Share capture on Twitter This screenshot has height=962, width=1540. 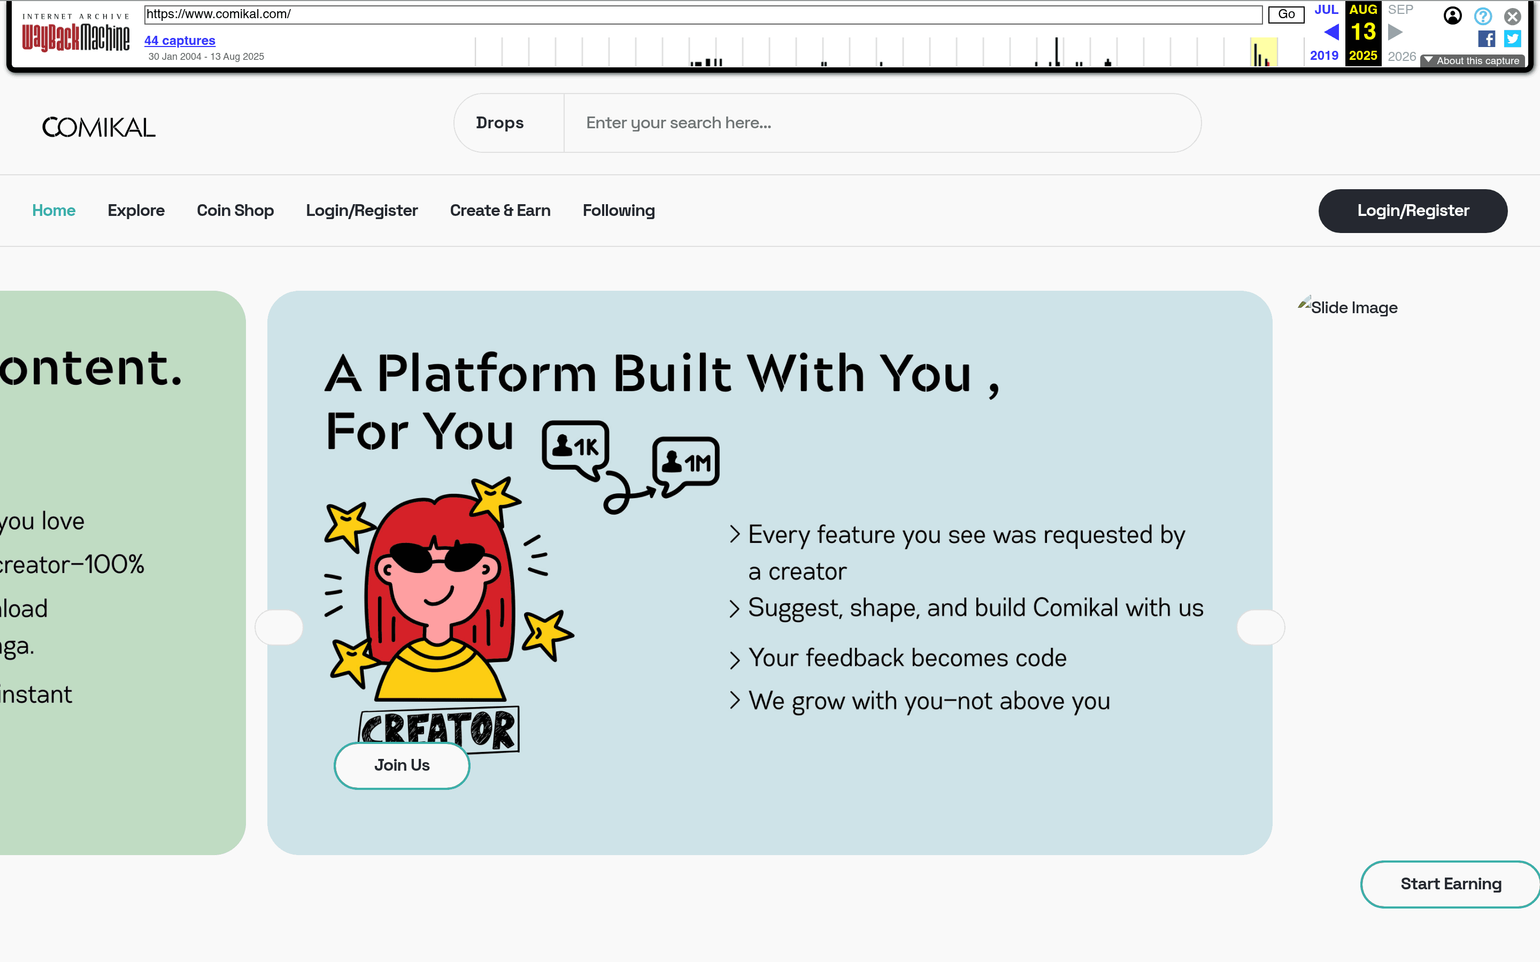(1513, 39)
